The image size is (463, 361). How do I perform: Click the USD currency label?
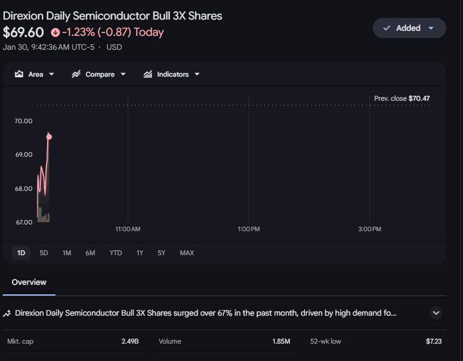pyautogui.click(x=114, y=47)
